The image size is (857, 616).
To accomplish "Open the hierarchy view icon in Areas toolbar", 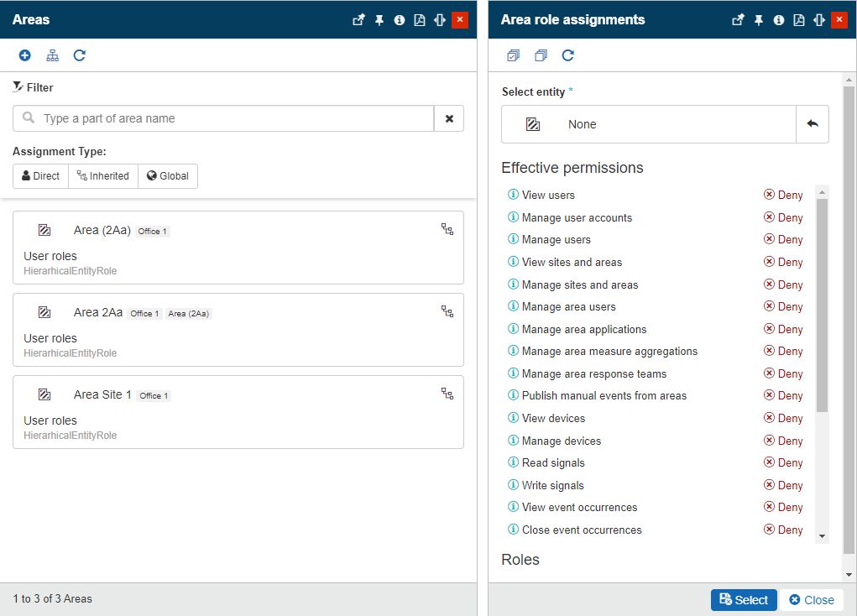I will [52, 55].
